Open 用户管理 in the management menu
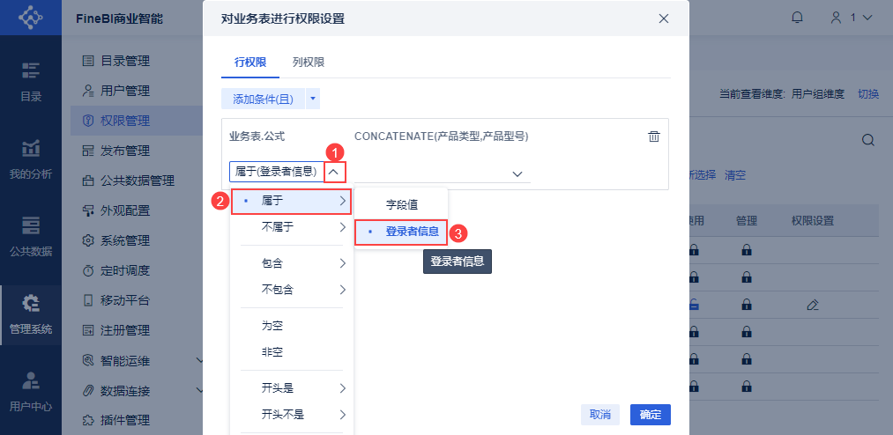This screenshot has height=435, width=893. tap(125, 91)
